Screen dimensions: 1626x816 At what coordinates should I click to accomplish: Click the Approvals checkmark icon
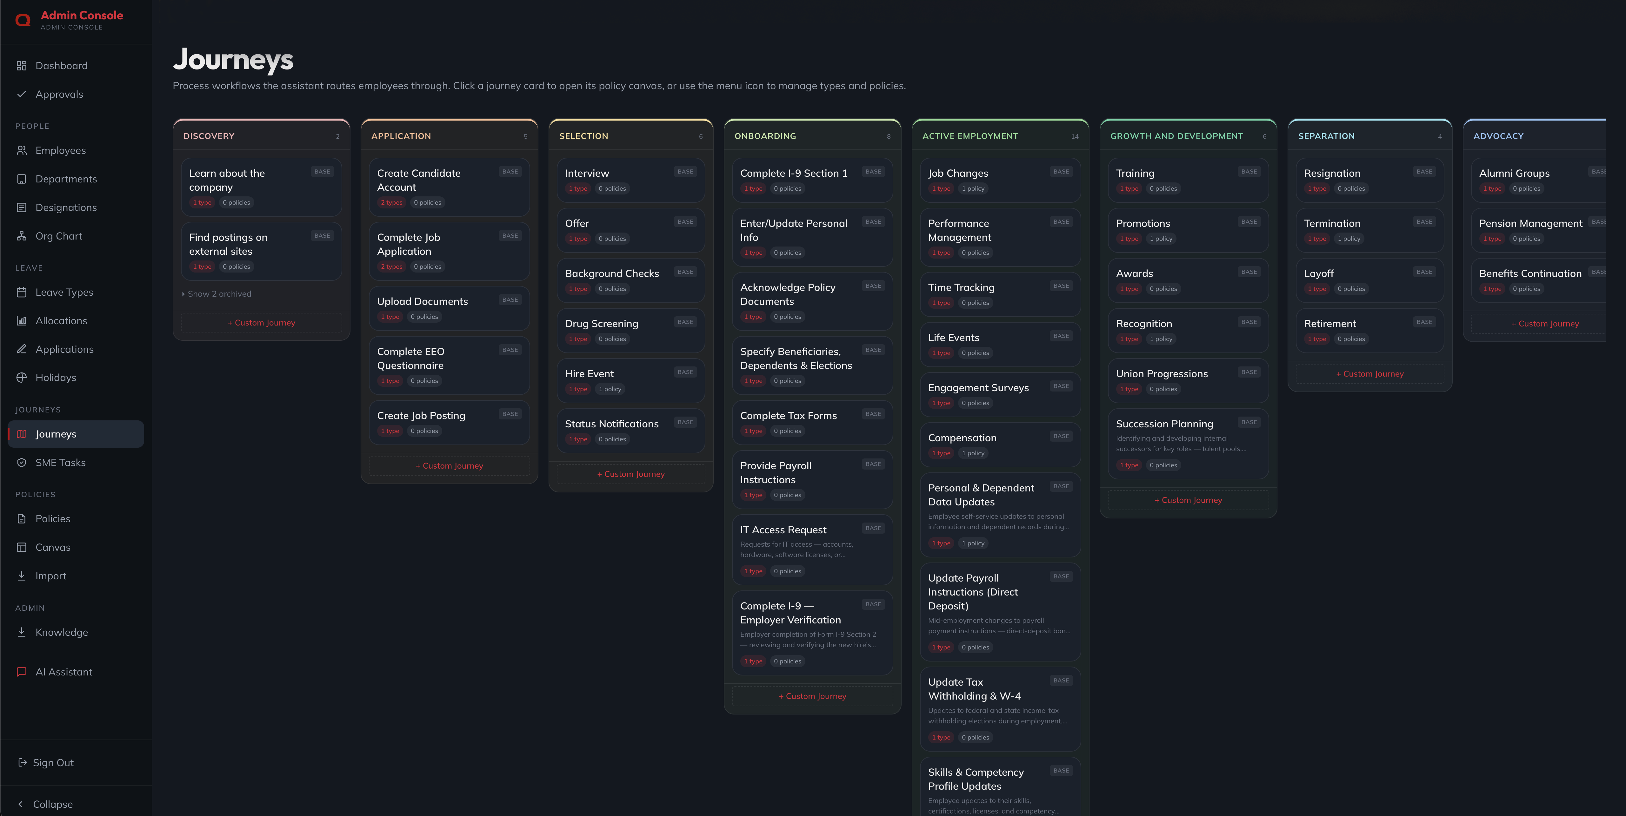click(22, 94)
